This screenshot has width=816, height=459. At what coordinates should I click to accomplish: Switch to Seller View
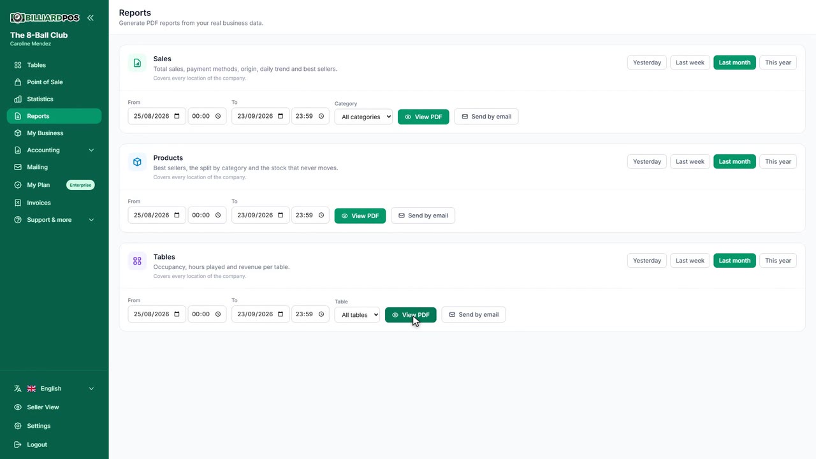(54, 407)
